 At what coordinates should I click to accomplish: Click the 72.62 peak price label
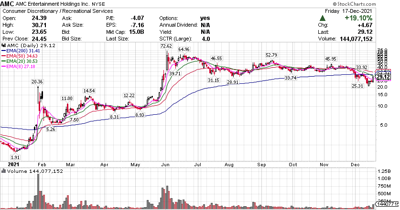tap(166, 46)
